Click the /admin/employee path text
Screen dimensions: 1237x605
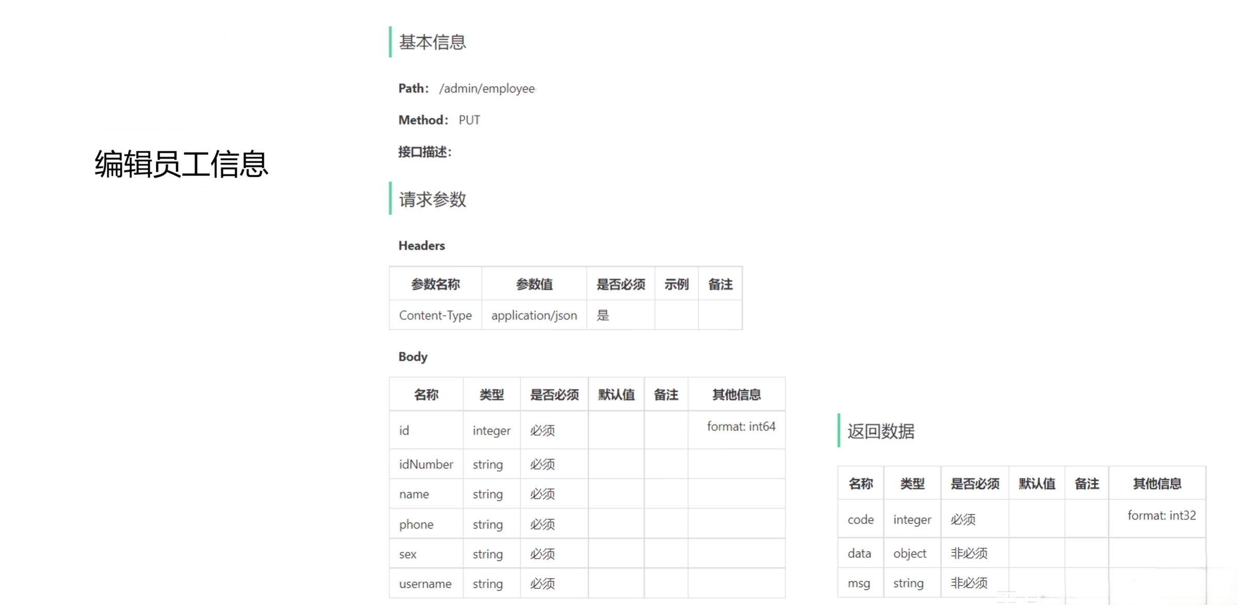click(x=486, y=88)
